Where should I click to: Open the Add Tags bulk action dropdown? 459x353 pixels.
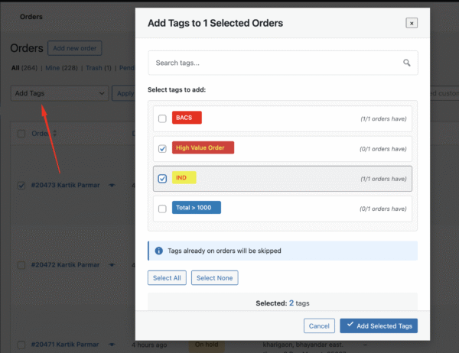pos(60,93)
